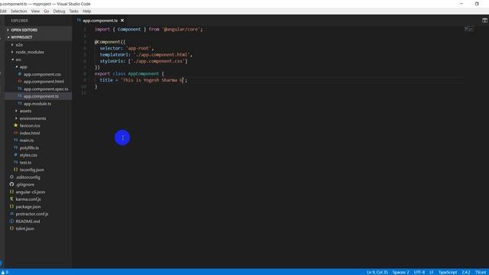
Task: Open .gitignore file
Action: [x=25, y=185]
